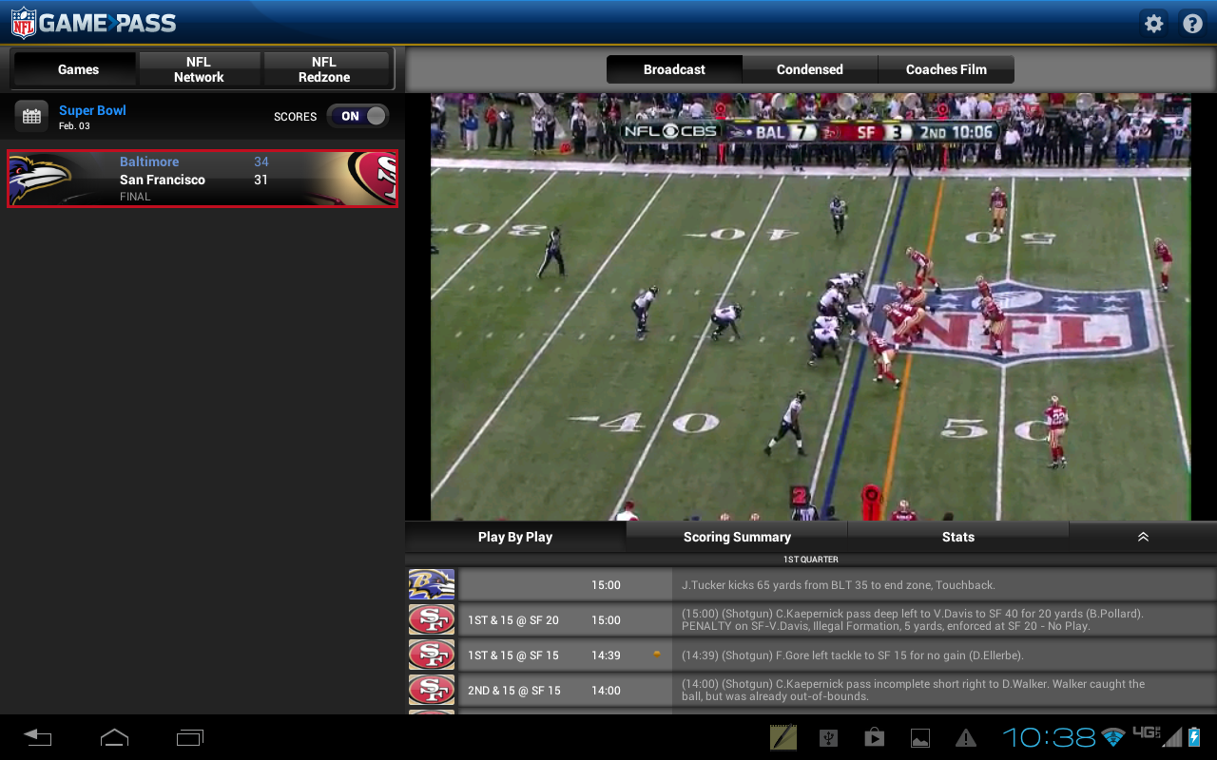Screen dimensions: 1217x760
Task: Tap the "2ND & 15 @ SF 15" down label
Action: pos(514,691)
